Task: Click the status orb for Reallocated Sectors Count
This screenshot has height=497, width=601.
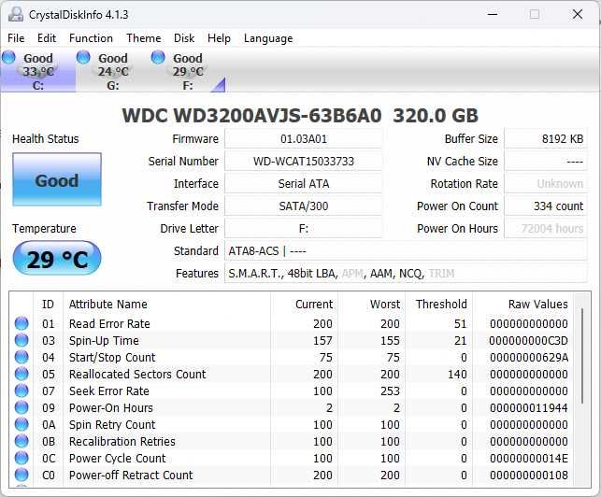Action: click(21, 374)
